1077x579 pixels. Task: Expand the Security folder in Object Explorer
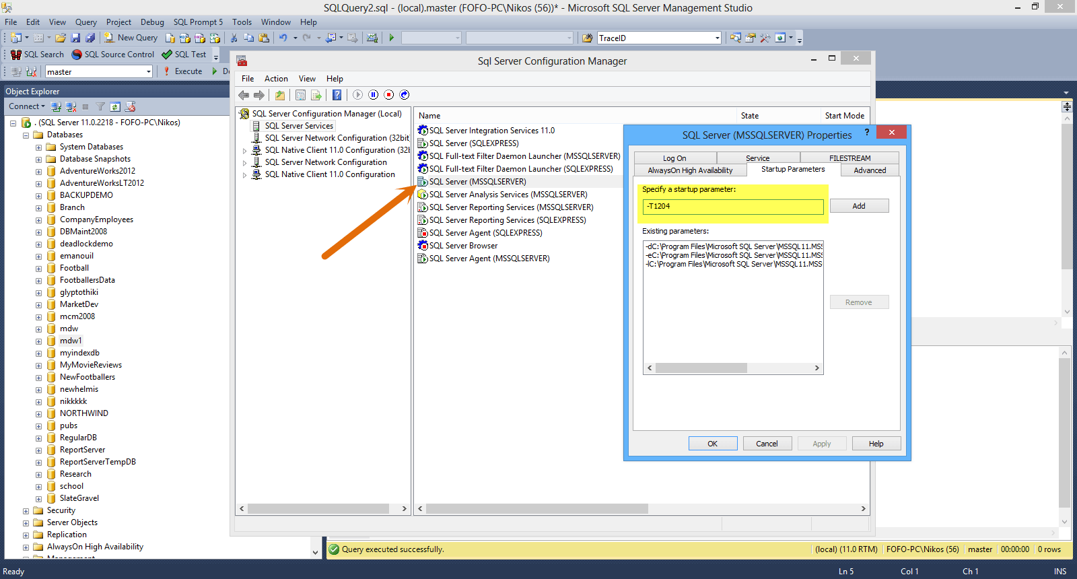26,510
